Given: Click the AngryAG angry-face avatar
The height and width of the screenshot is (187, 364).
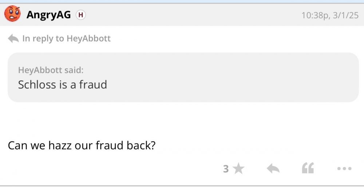Looking at the screenshot, I should tap(12, 14).
